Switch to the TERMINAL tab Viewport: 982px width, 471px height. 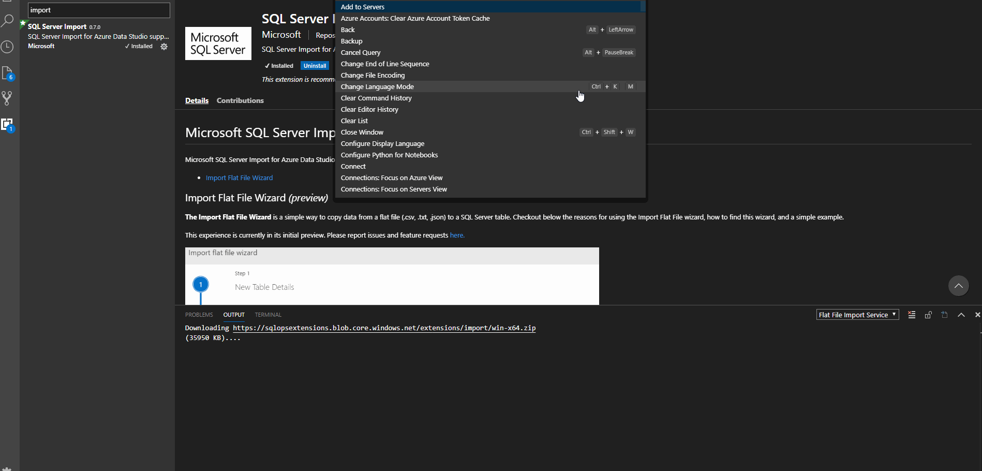(267, 314)
